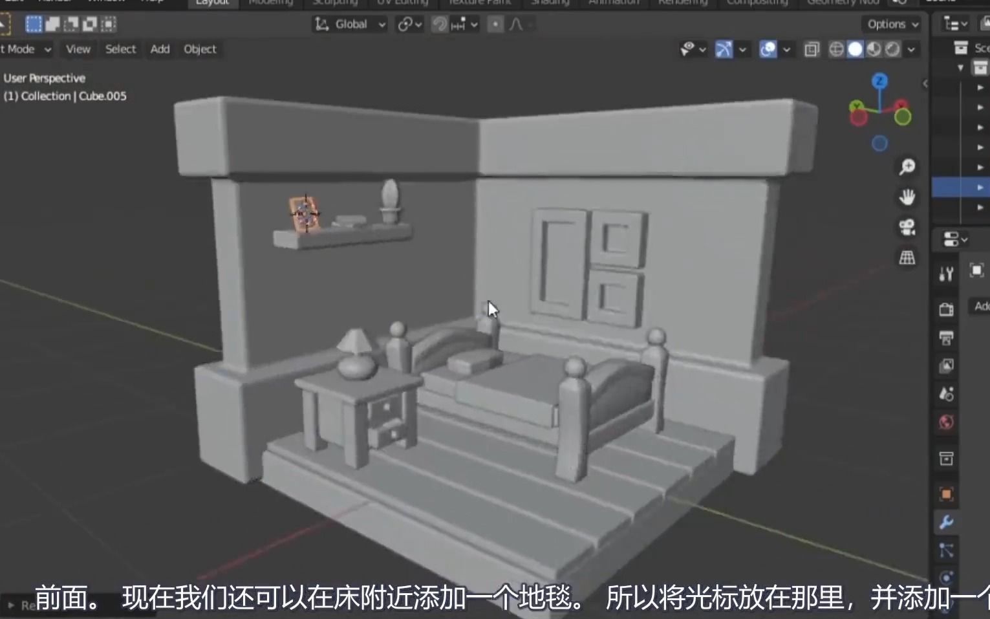
Task: Click the Select menu in the viewport header
Action: pos(120,49)
